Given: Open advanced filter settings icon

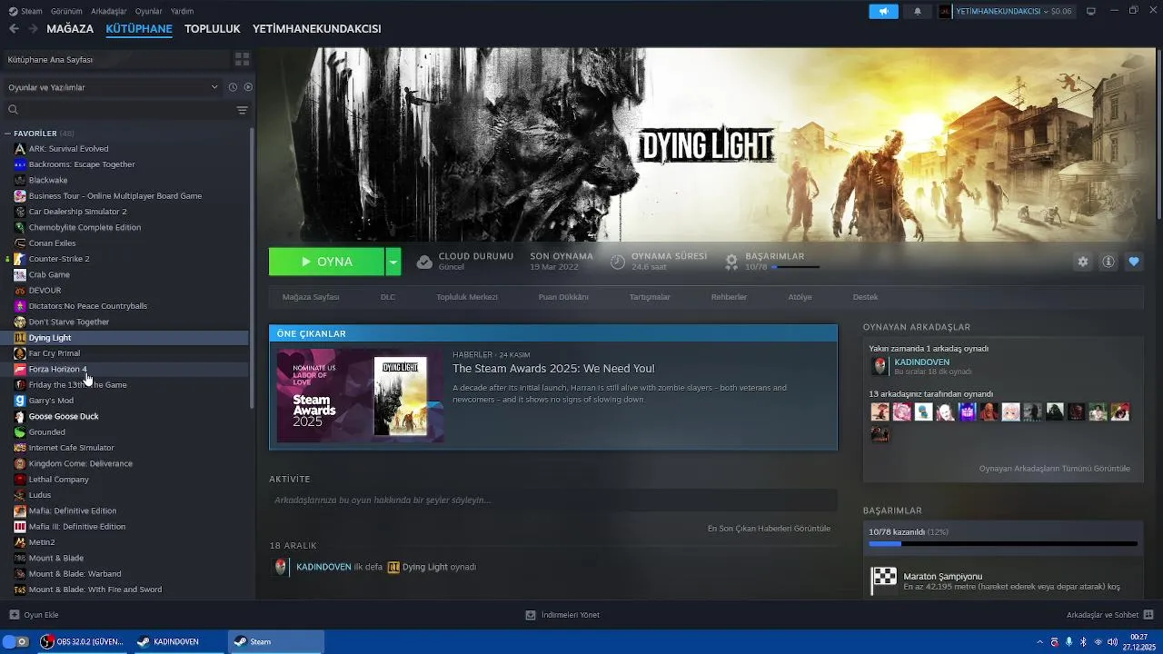Looking at the screenshot, I should (242, 110).
